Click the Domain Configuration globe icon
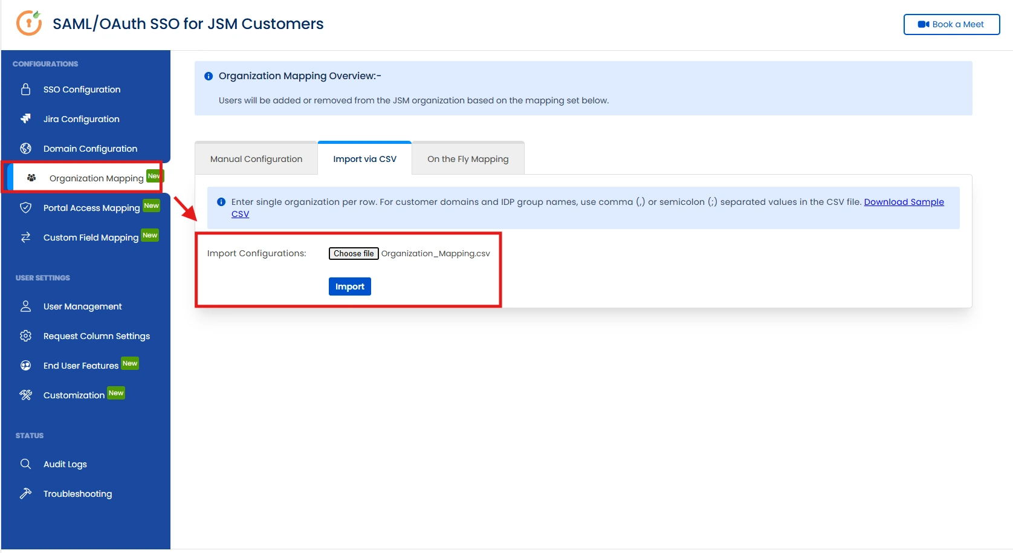Viewport: 1013px width, 553px height. tap(25, 149)
